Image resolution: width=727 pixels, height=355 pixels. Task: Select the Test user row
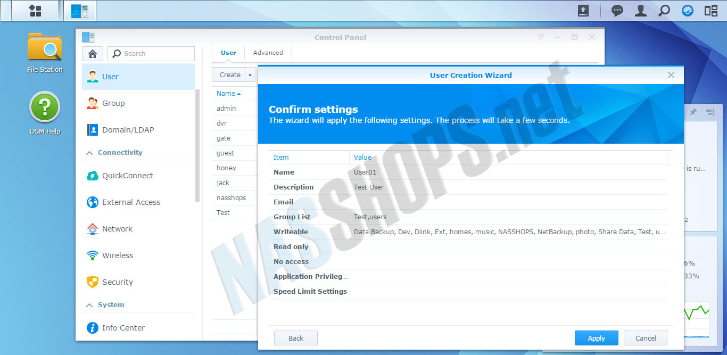tap(234, 212)
